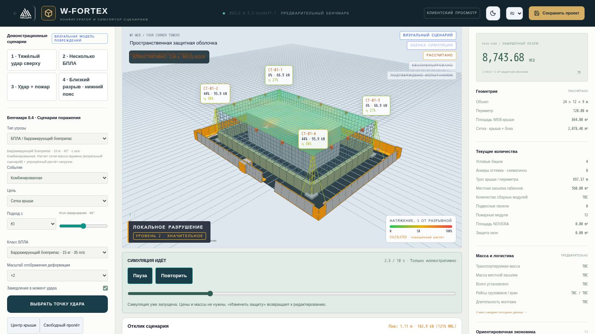The image size is (595, 334).
Task: Click the CT-01-3 tower label
Action: [x=376, y=105]
